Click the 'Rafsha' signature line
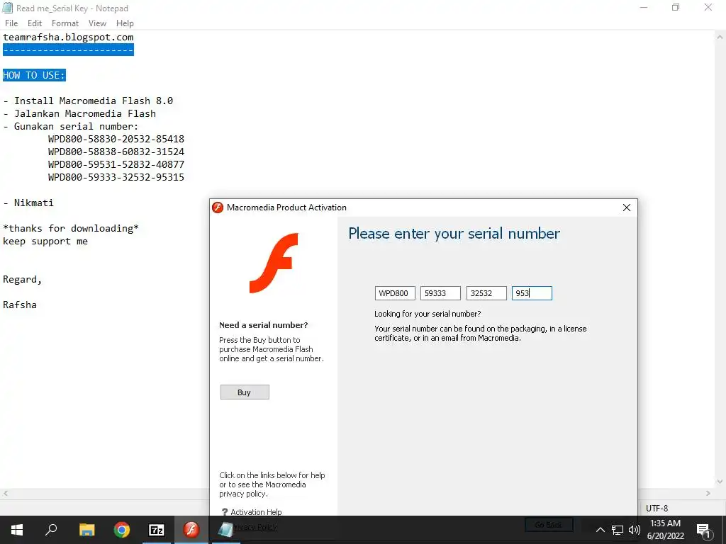This screenshot has height=544, width=726. tap(19, 305)
